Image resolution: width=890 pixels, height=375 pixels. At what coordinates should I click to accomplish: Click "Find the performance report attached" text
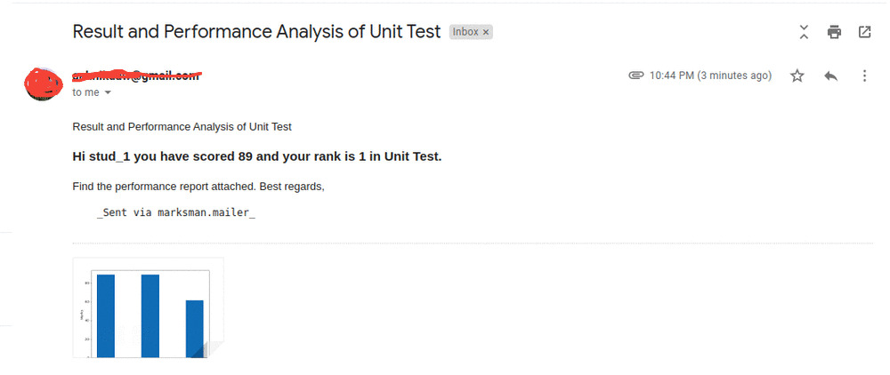pyautogui.click(x=166, y=187)
